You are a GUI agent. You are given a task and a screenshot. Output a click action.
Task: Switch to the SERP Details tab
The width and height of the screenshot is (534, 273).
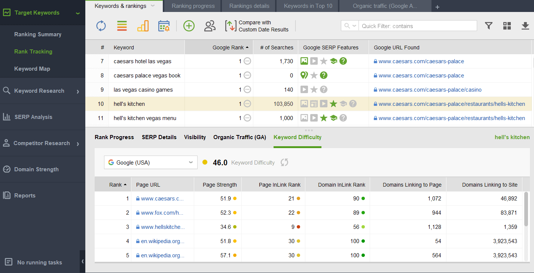159,137
